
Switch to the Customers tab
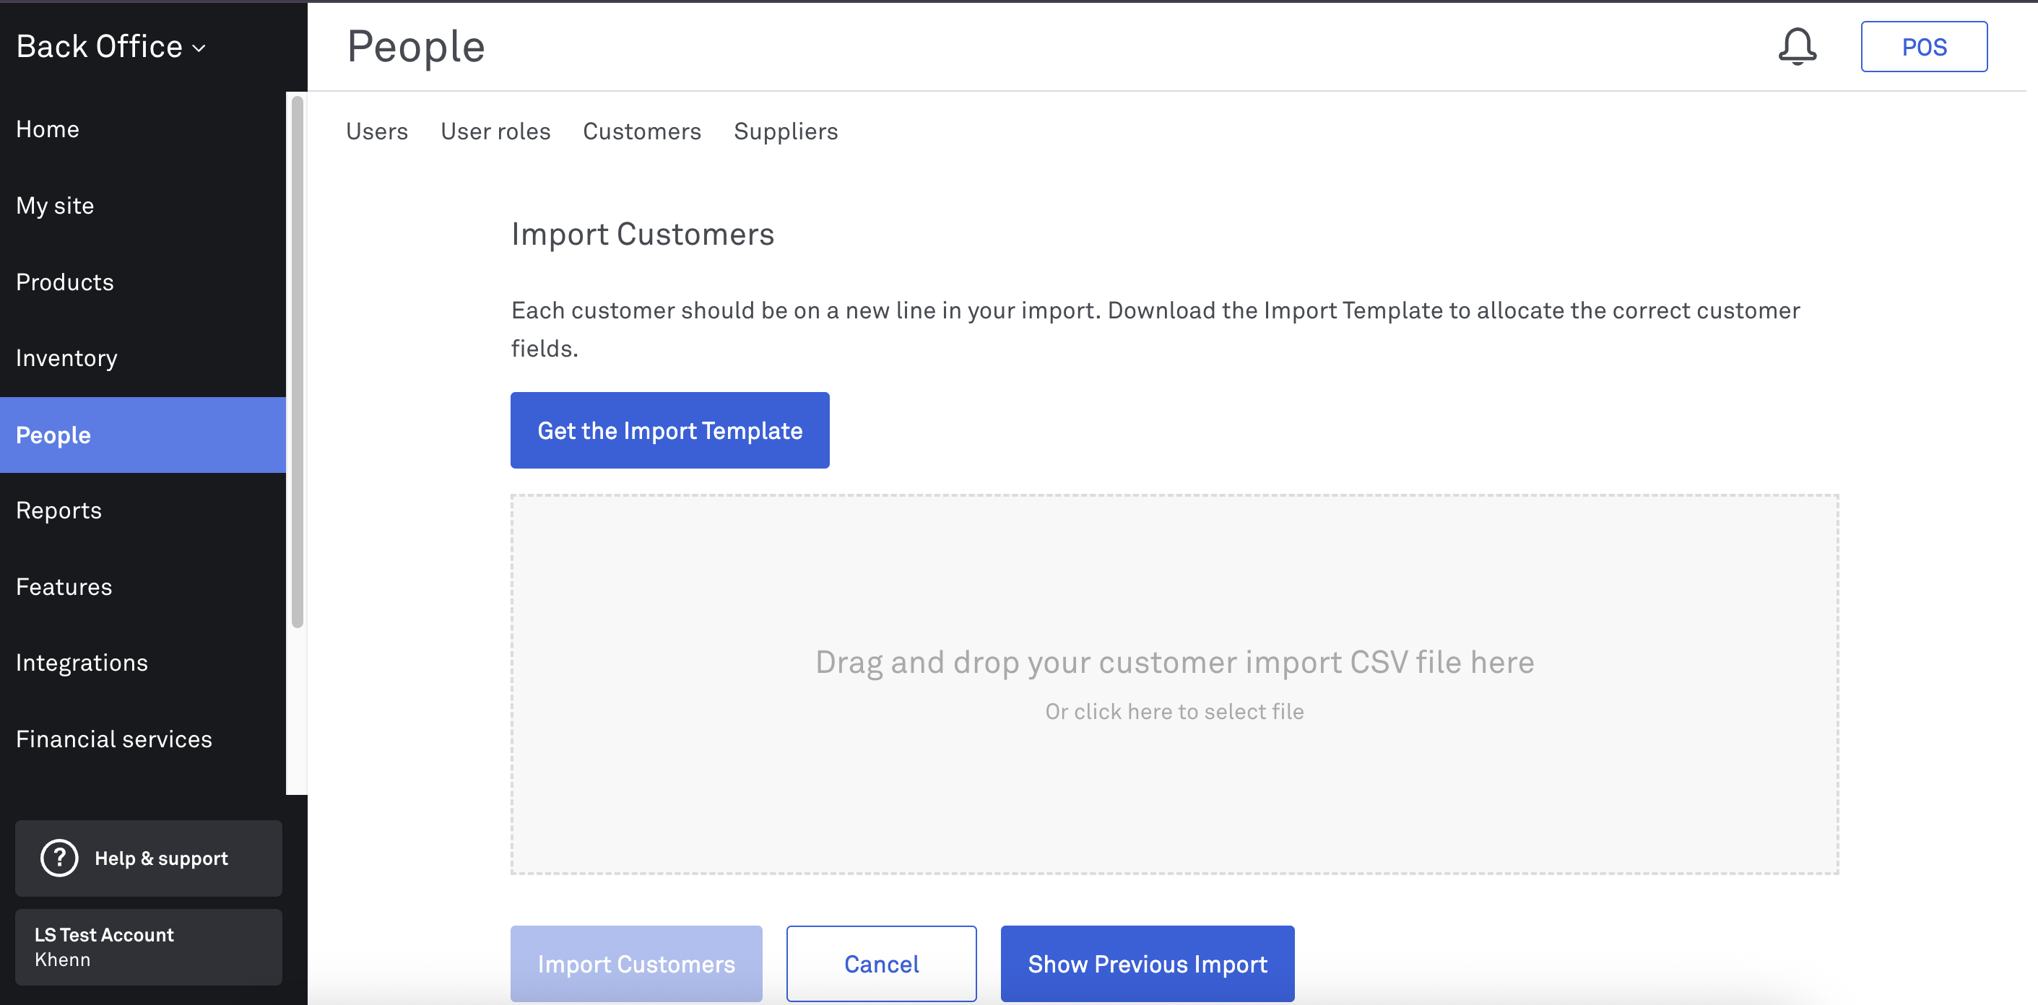click(641, 131)
